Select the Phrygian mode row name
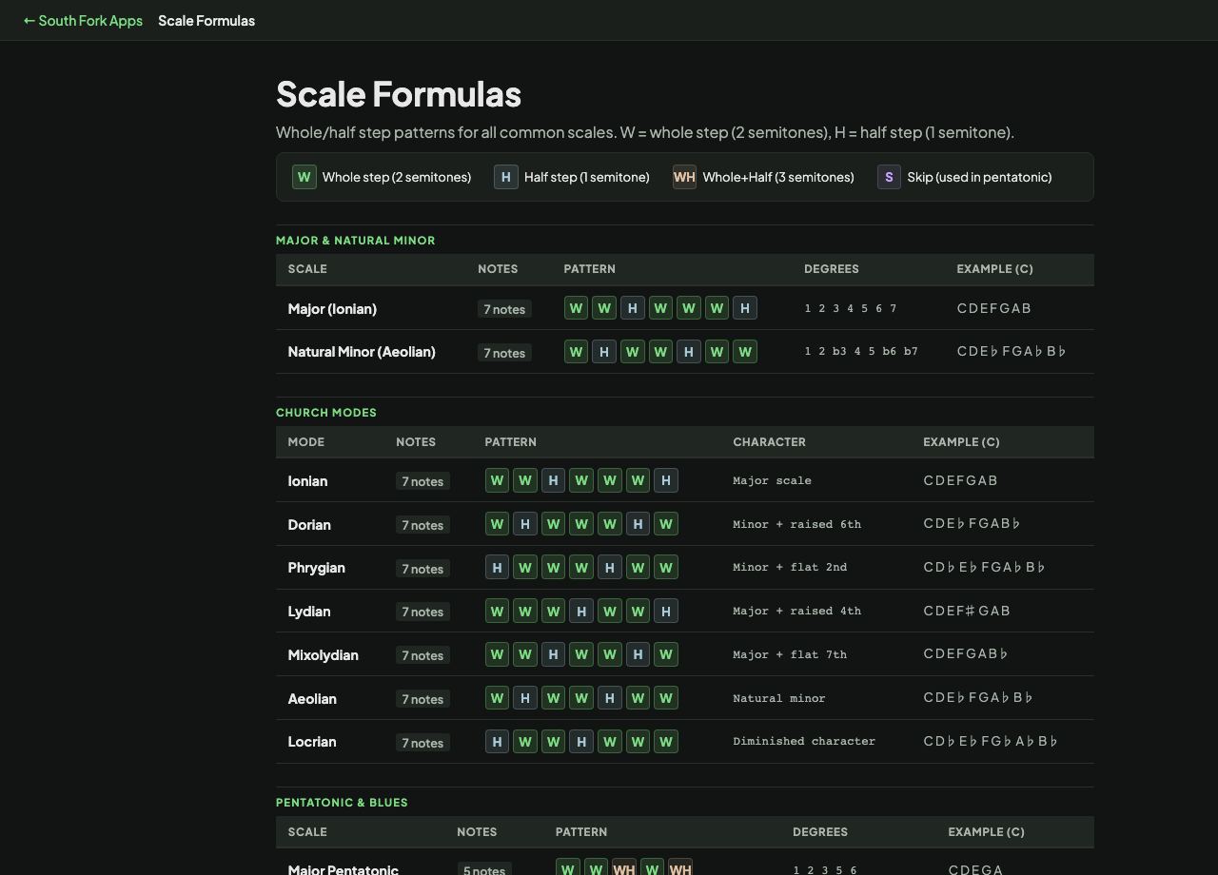This screenshot has width=1218, height=875. coord(316,567)
